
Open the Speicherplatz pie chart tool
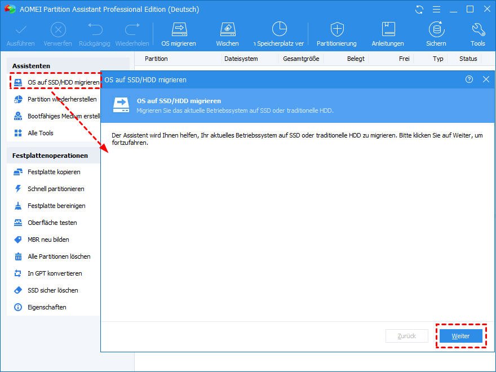280,29
